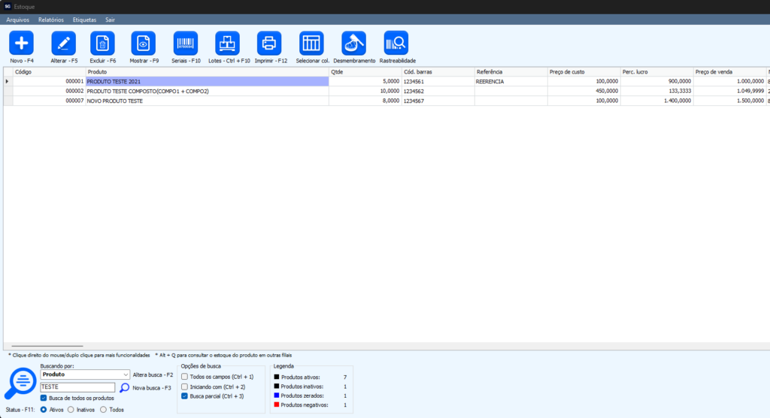
Task: Click the Excluir - F6 trash icon
Action: [x=102, y=43]
